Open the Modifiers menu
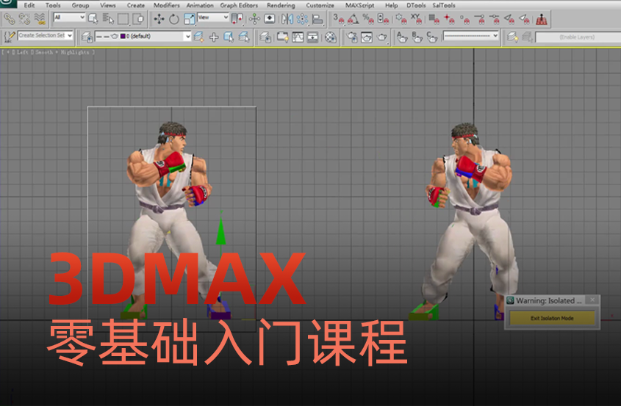The width and height of the screenshot is (621, 406). (x=166, y=5)
